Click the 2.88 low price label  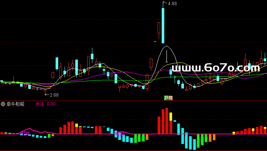54,95
